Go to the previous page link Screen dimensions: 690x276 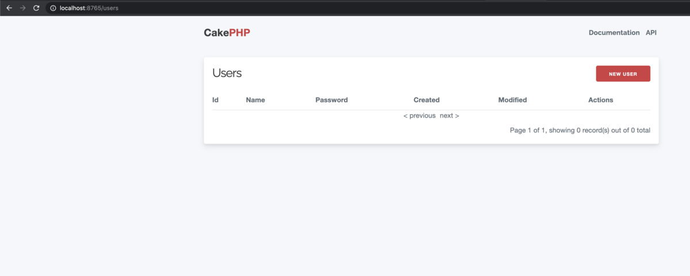click(x=420, y=116)
